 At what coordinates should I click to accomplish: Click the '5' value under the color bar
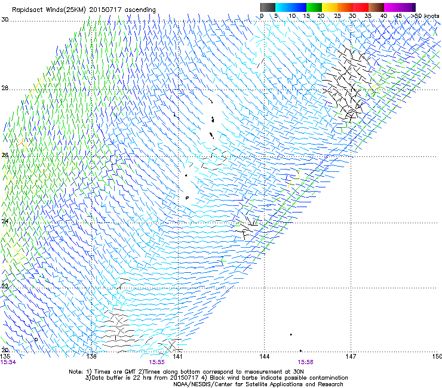pos(276,16)
